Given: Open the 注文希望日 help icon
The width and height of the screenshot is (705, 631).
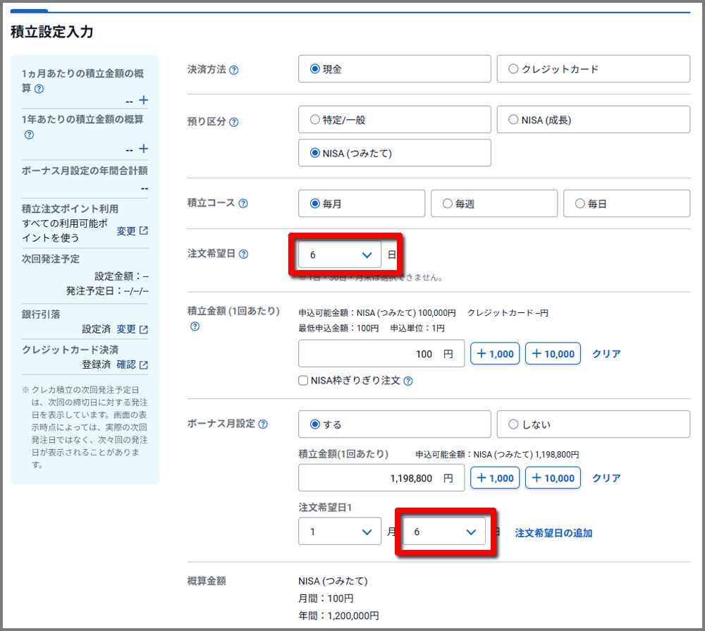Looking at the screenshot, I should (244, 255).
